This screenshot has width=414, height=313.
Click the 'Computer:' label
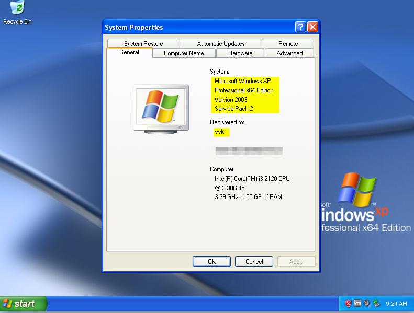pos(222,169)
